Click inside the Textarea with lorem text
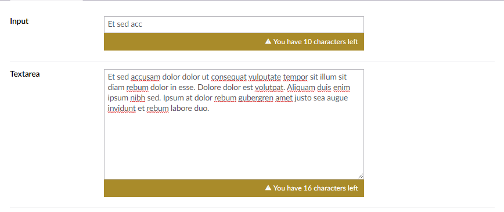This screenshot has width=504, height=212. tap(233, 124)
